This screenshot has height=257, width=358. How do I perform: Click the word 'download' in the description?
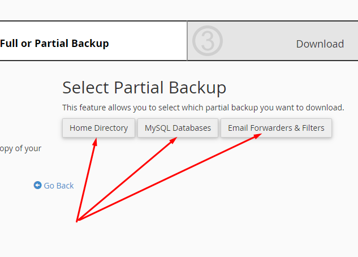[x=323, y=108]
